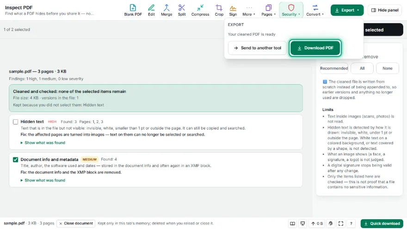Click the 'Findings: 1 high, 1 medium' line

(x=46, y=79)
